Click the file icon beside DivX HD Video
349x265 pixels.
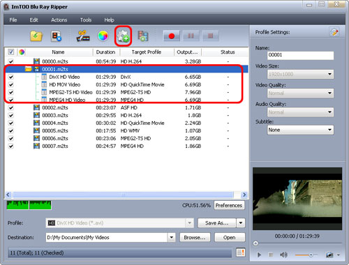[x=44, y=77]
